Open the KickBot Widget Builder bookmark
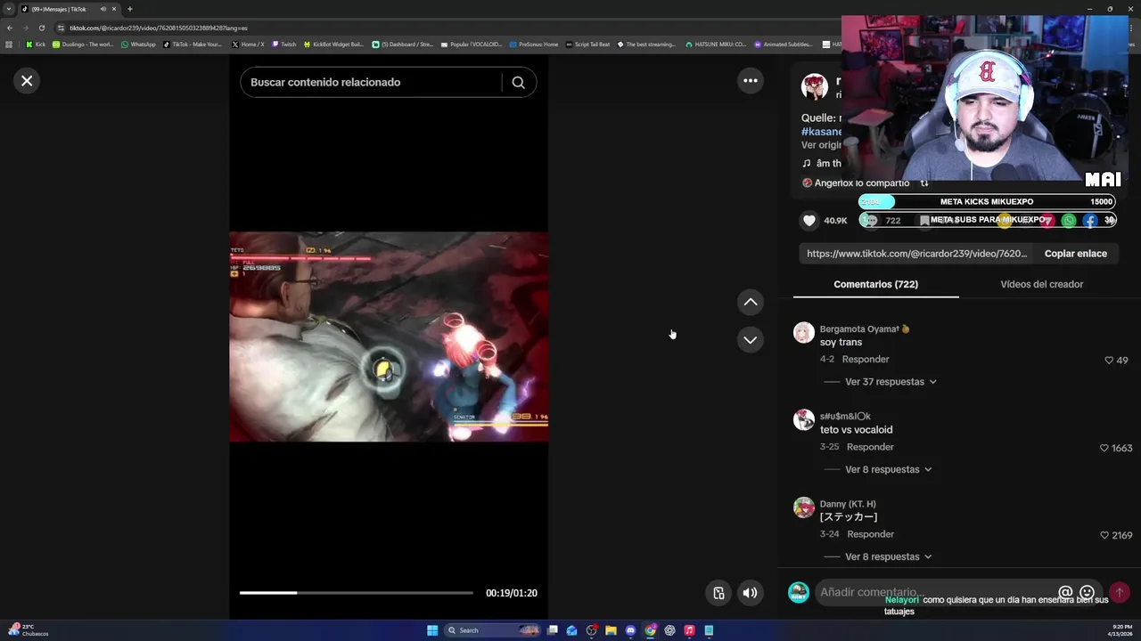This screenshot has width=1141, height=641. pyautogui.click(x=333, y=44)
